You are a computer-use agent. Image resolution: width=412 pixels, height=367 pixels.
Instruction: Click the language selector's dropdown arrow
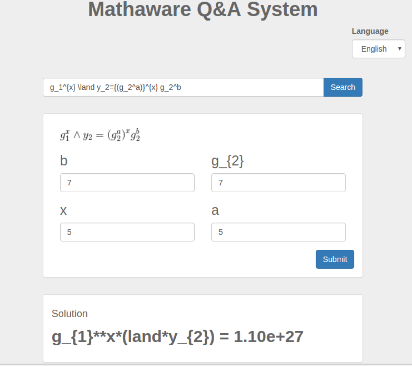pos(400,49)
